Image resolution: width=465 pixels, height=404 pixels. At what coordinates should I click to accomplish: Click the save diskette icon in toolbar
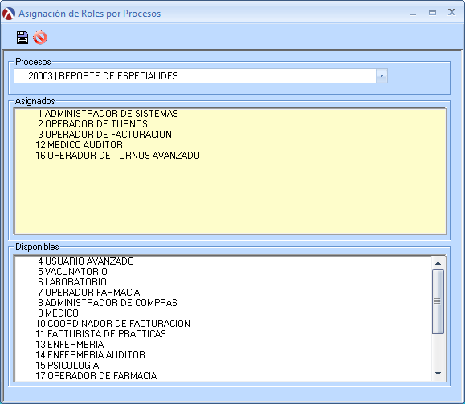point(22,38)
